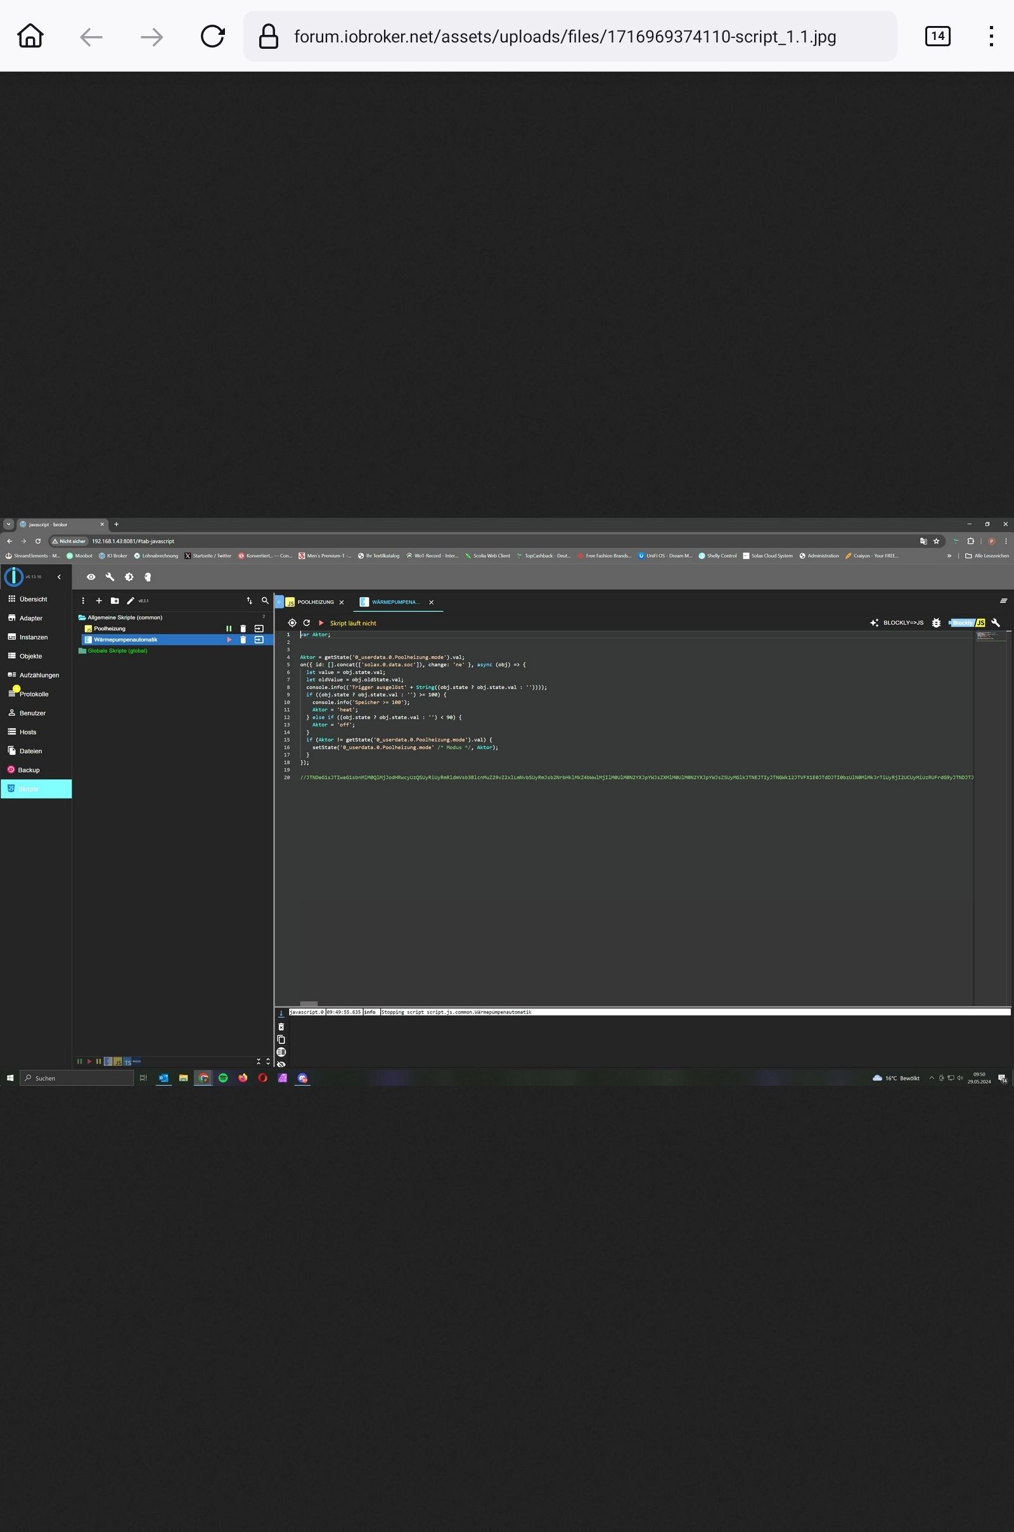1014x1532 pixels.
Task: Open the debug bug icon in the editor toolbar
Action: (936, 623)
